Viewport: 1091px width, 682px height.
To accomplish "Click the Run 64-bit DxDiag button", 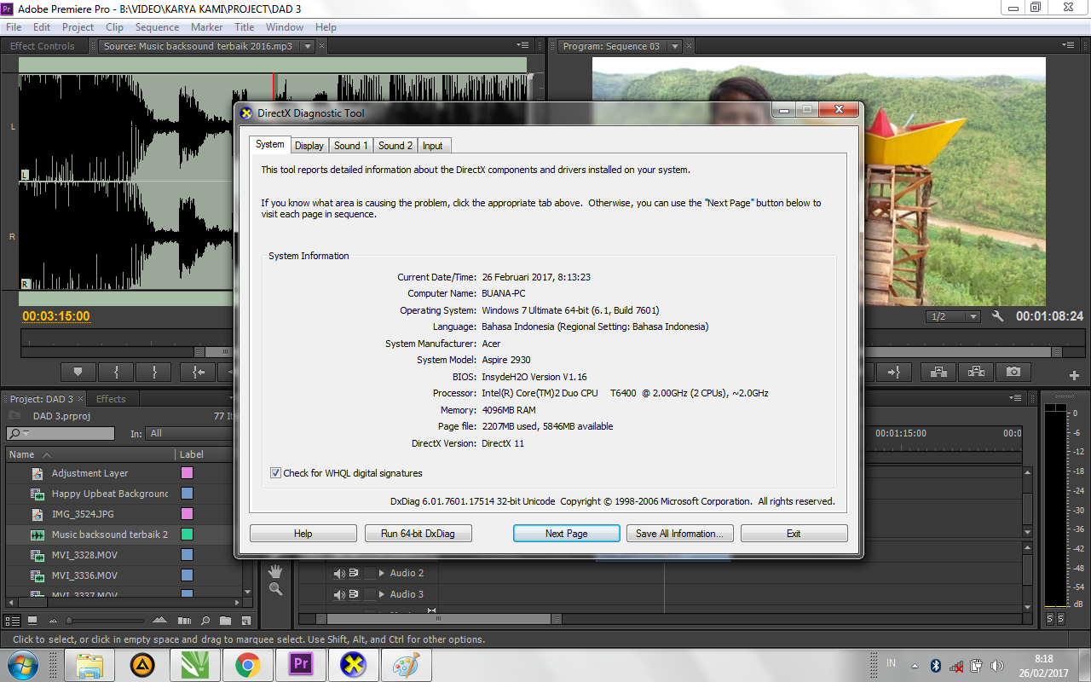I will 418,533.
